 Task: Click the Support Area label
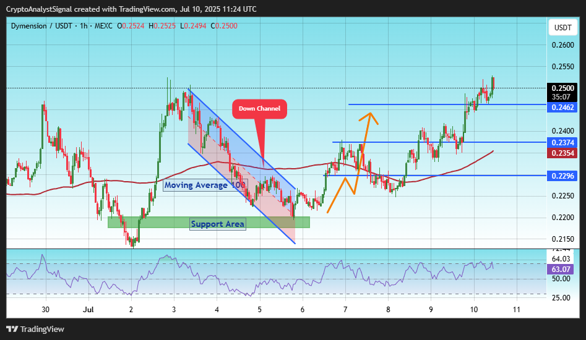tap(218, 224)
